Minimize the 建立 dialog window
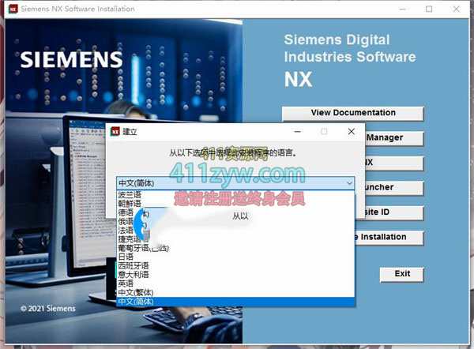The image size is (474, 349). [x=296, y=132]
